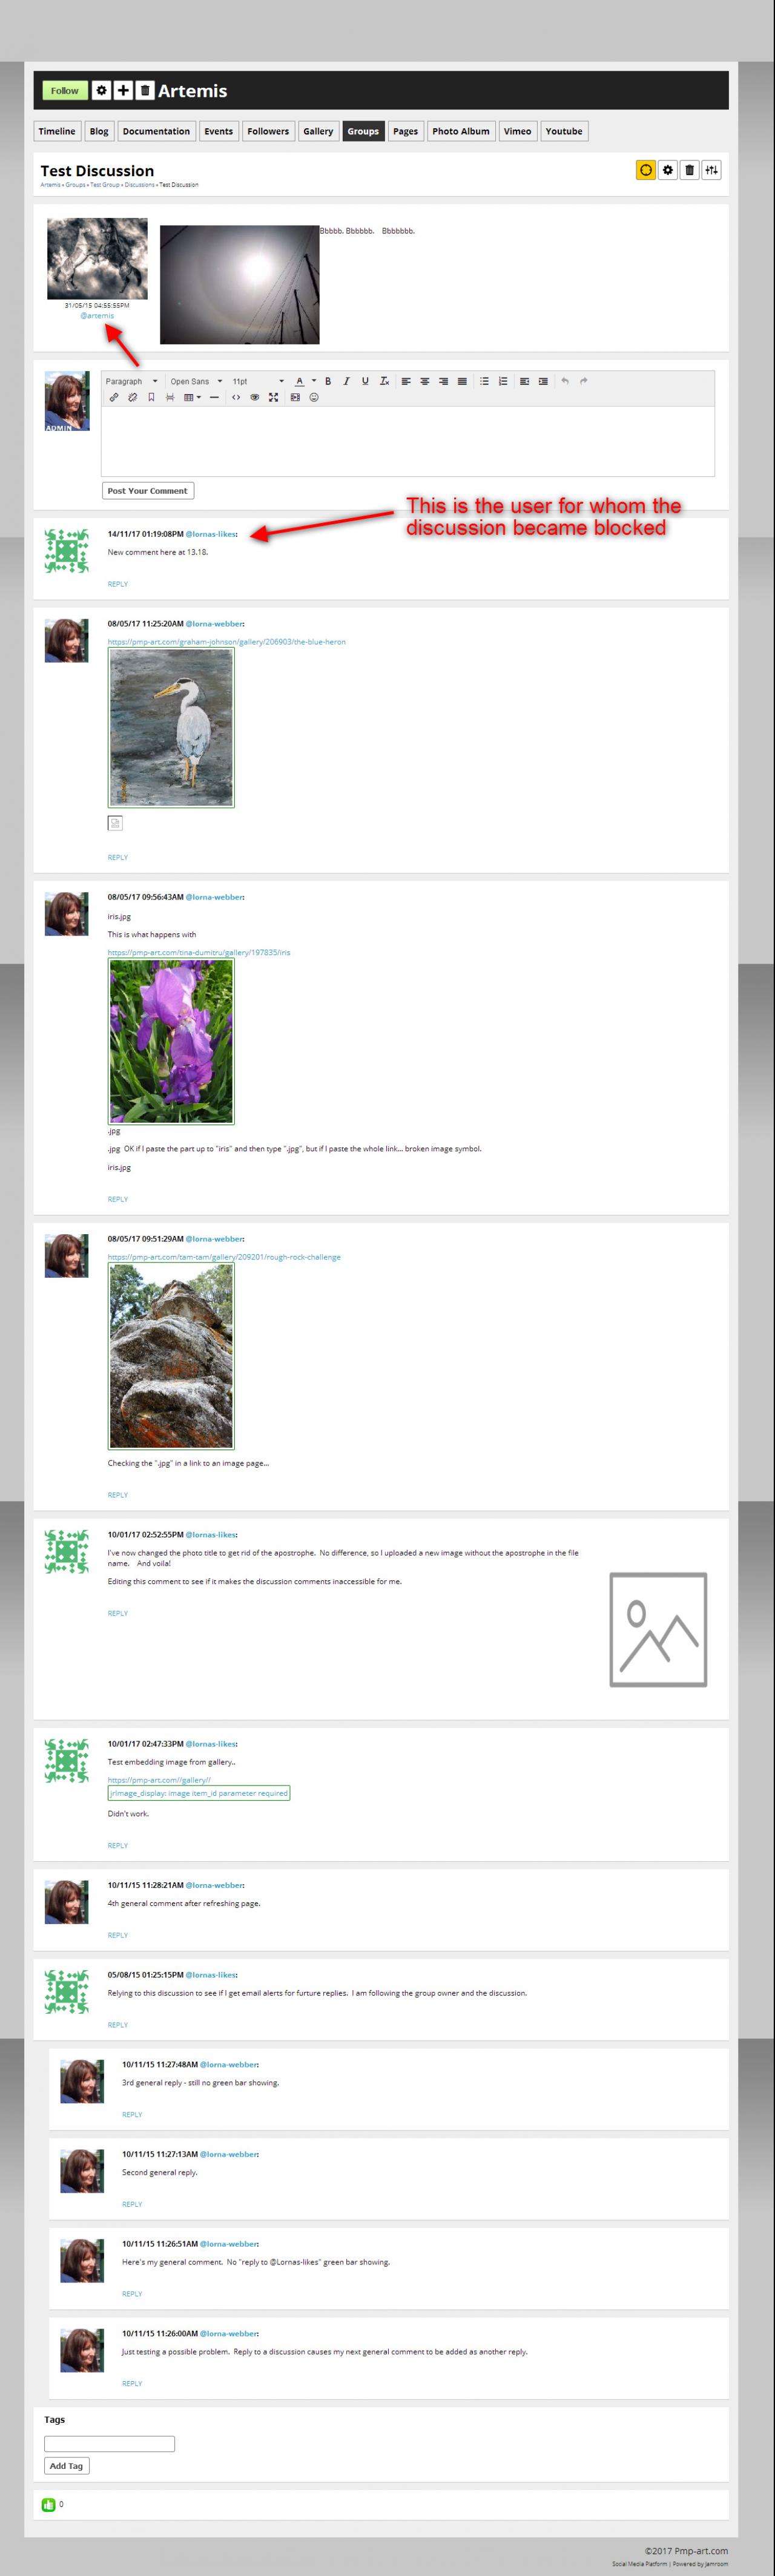Click the bold formatting icon
This screenshot has width=775, height=2576.
[x=328, y=381]
